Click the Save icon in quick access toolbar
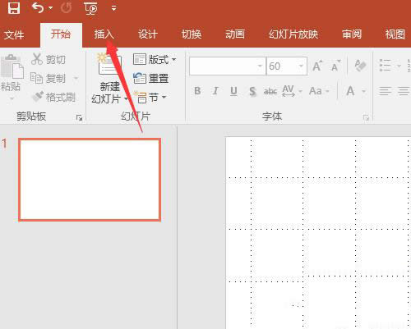Image resolution: width=411 pixels, height=329 pixels. 14,8
